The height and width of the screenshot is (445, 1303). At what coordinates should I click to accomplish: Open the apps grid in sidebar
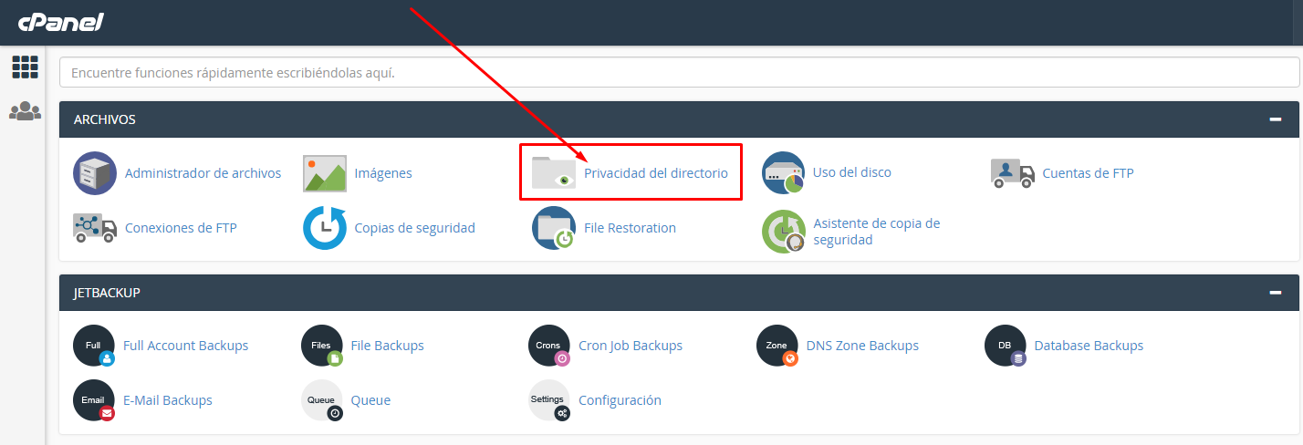coord(25,67)
